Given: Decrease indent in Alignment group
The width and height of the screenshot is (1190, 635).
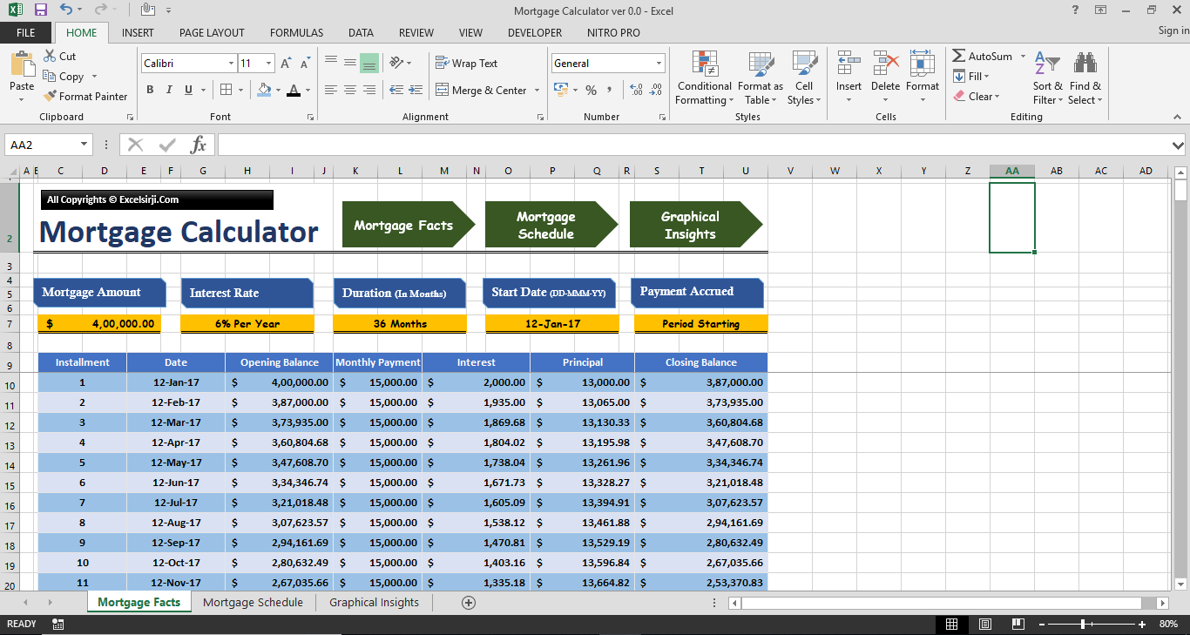Looking at the screenshot, I should click(x=396, y=90).
